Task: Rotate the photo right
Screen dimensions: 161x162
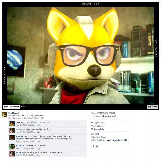Action: [x=97, y=146]
